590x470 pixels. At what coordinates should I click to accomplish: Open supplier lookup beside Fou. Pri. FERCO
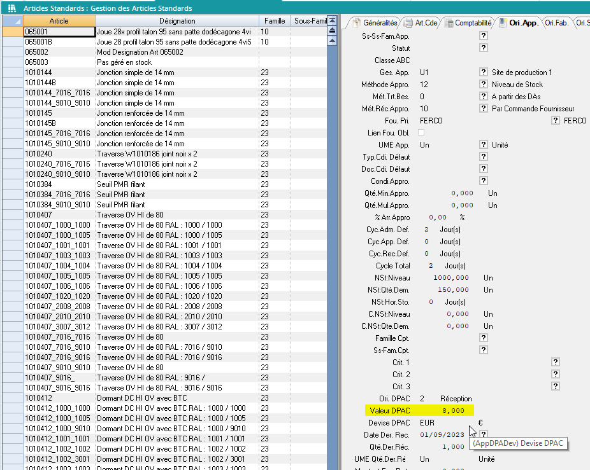[x=556, y=121]
